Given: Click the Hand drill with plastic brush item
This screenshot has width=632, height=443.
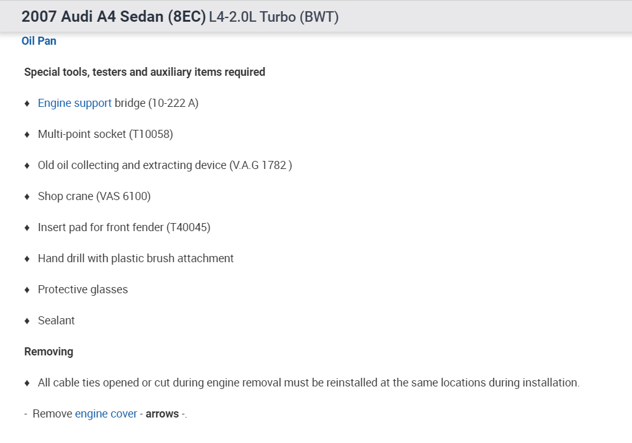Looking at the screenshot, I should click(x=135, y=258).
